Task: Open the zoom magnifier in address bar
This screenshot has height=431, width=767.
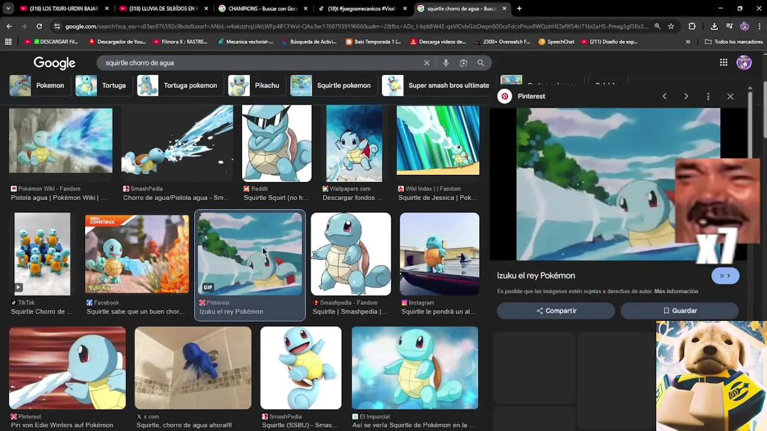Action: point(657,26)
